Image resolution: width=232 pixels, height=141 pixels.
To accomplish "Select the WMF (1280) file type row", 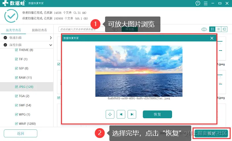I will pyautogui.click(x=27, y=123).
